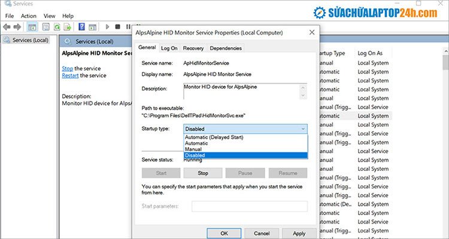
Task: Click the Start Service play icon
Action: coord(108,27)
